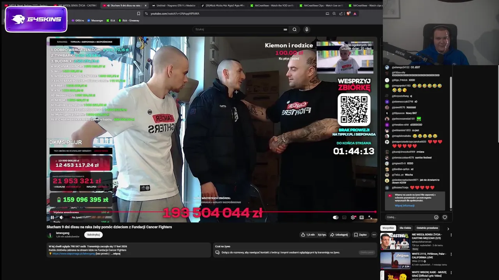The width and height of the screenshot is (499, 280).
Task: Click the live chat scrollbar
Action: (451, 142)
